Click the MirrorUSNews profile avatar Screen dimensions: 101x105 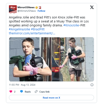coord(13,9)
